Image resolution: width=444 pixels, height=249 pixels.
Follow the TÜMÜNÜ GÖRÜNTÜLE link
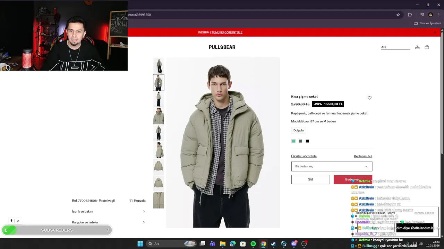pyautogui.click(x=227, y=33)
